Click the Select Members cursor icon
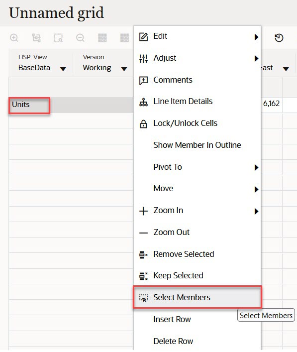The height and width of the screenshot is (352, 297). (x=144, y=298)
